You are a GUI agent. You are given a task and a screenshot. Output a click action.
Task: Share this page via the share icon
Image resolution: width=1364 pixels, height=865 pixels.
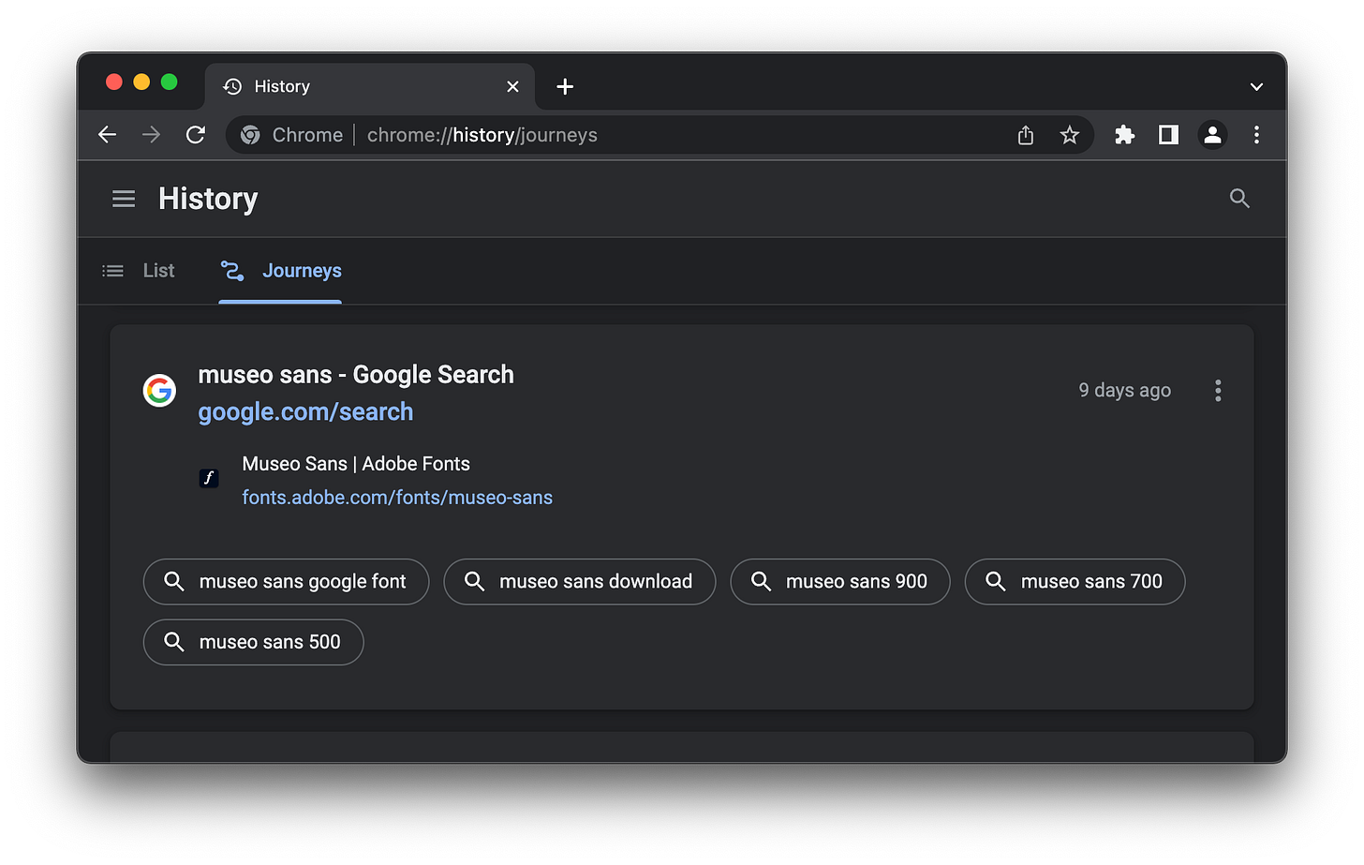click(1026, 135)
